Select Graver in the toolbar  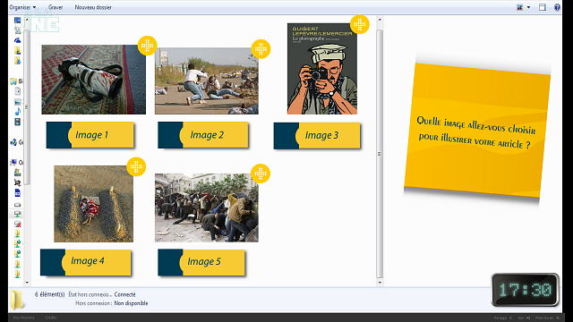(x=56, y=7)
